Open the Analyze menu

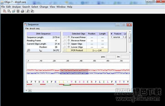(16, 7)
